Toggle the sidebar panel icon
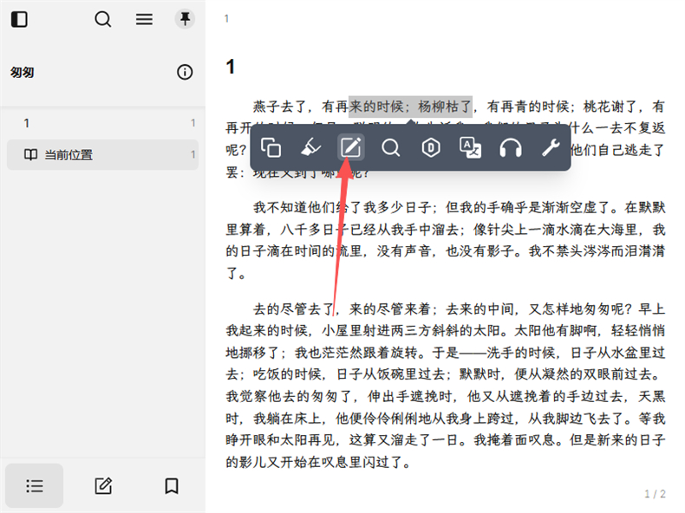 click(19, 19)
